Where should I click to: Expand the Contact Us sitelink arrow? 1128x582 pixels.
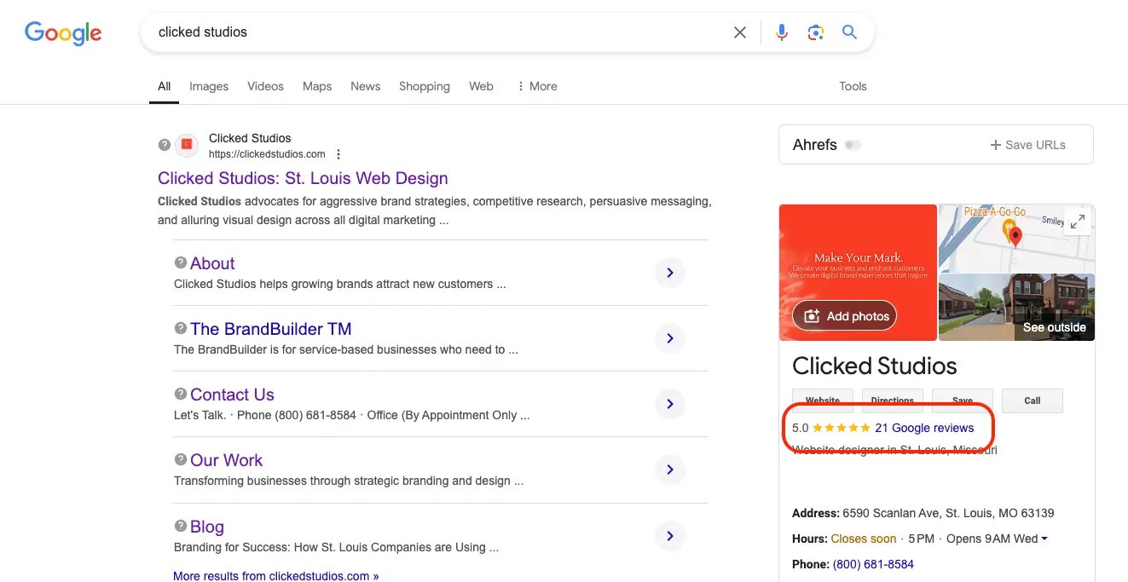click(670, 404)
